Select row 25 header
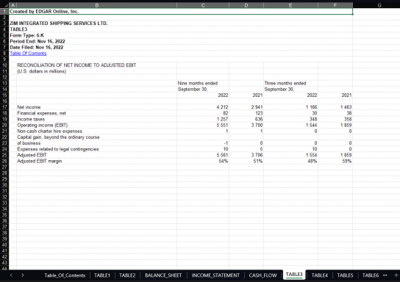400x282 pixels. 4,155
